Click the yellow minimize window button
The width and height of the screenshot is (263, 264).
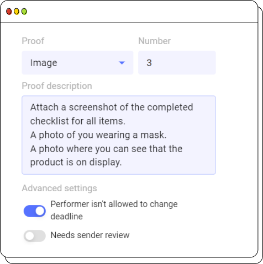[17, 12]
